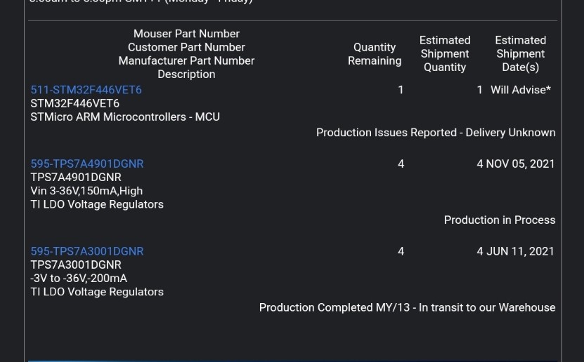Click the plain STM32F446VET6 manufacturer part text
This screenshot has height=362, width=584.
pos(75,103)
